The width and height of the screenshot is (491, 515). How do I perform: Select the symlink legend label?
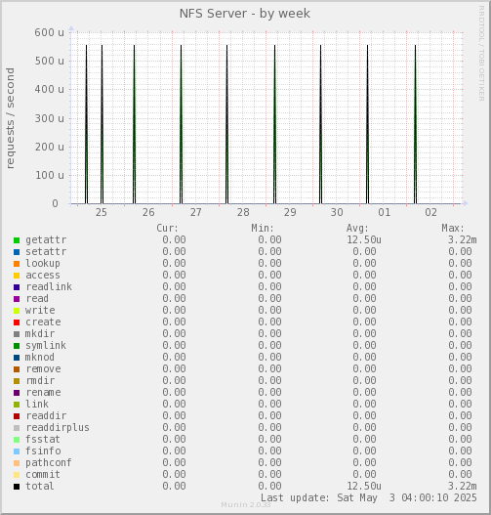46,346
